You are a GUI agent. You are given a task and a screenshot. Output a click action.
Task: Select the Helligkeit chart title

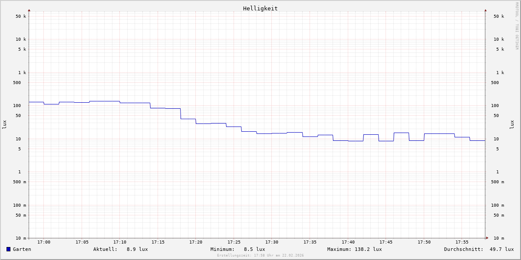(260, 8)
